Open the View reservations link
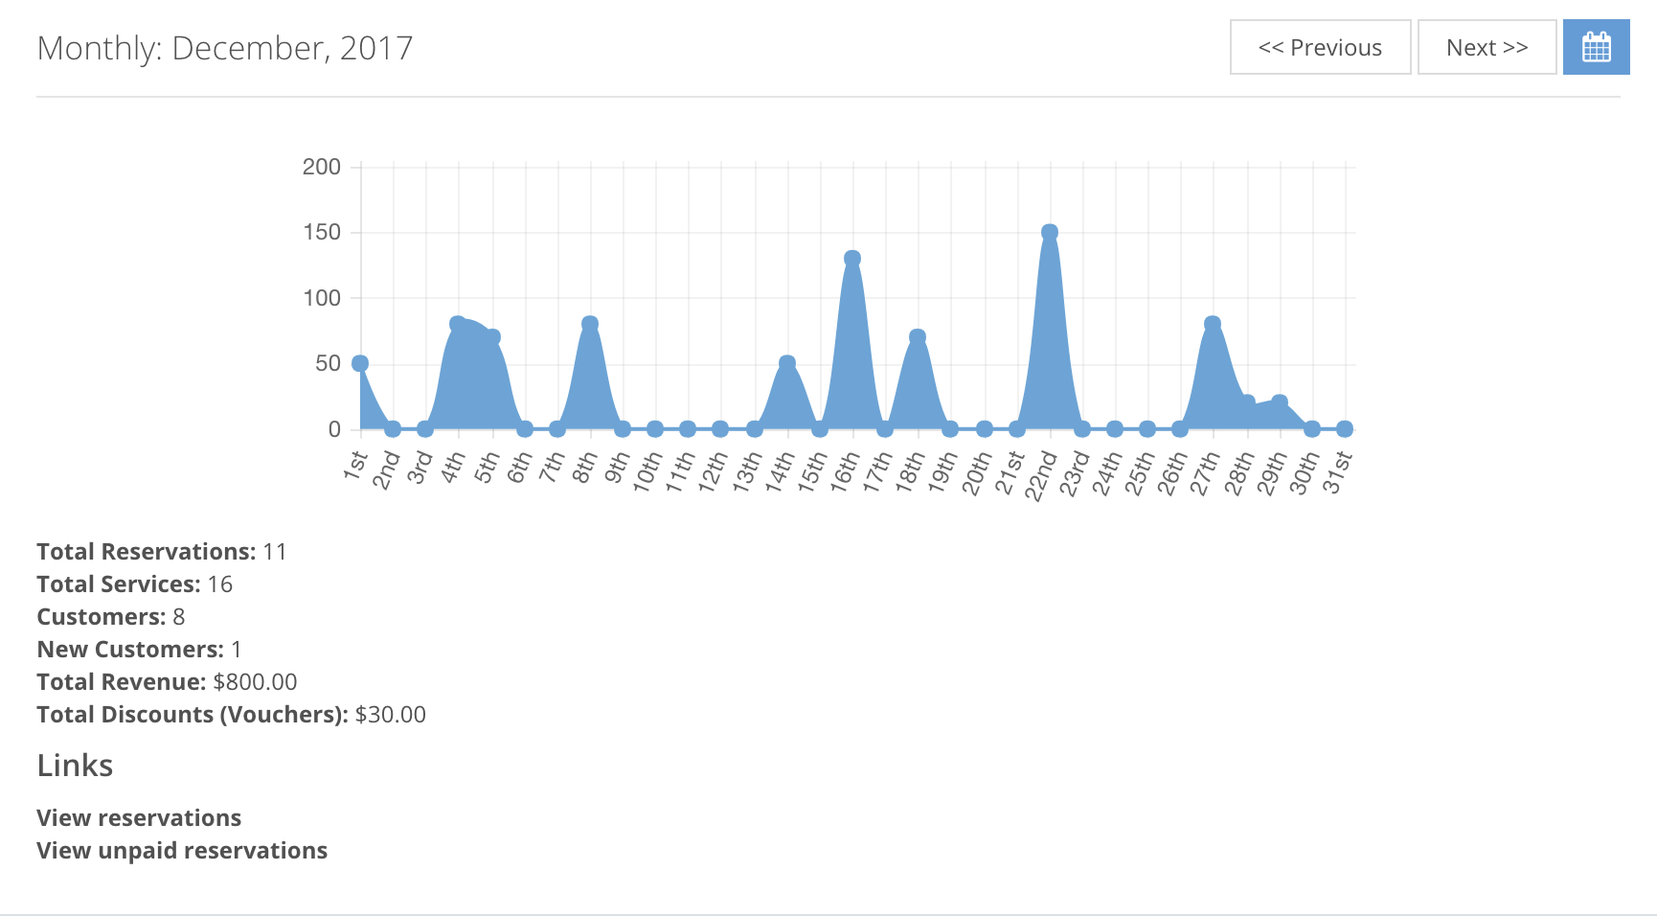The width and height of the screenshot is (1657, 916). [x=138, y=817]
